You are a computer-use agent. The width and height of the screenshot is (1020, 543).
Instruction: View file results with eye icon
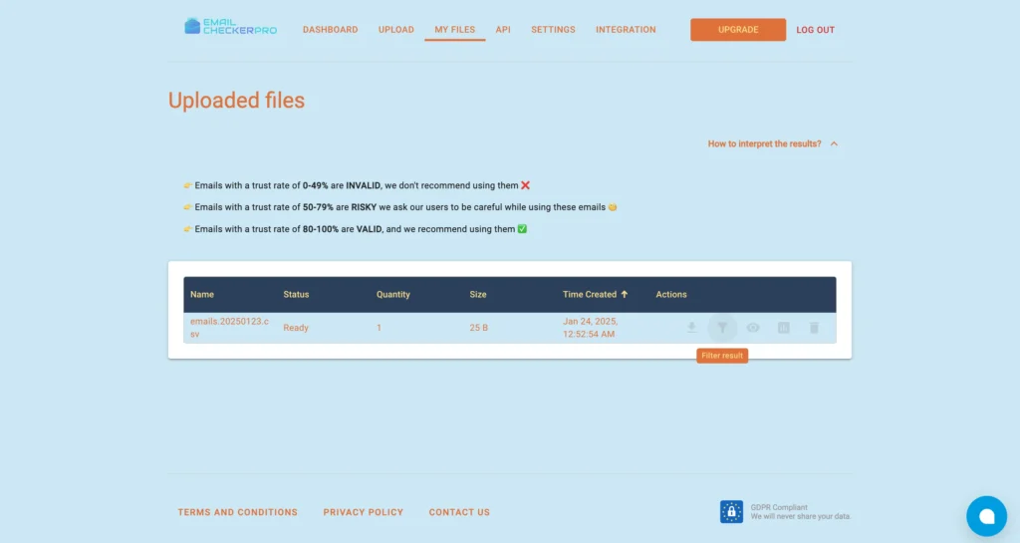pyautogui.click(x=753, y=328)
